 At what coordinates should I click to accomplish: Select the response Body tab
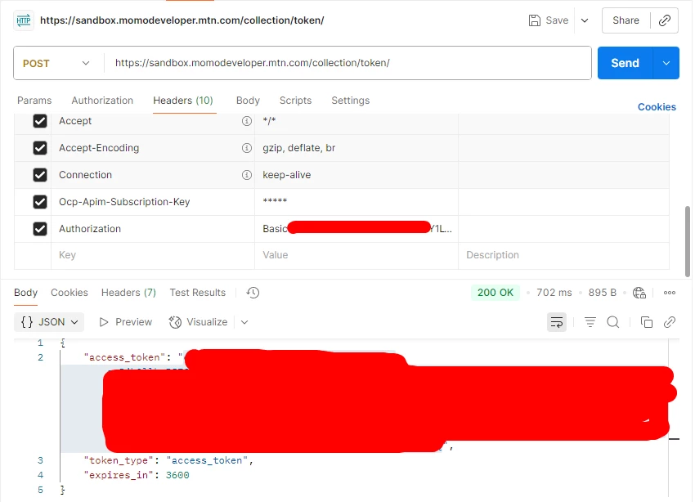pos(25,293)
